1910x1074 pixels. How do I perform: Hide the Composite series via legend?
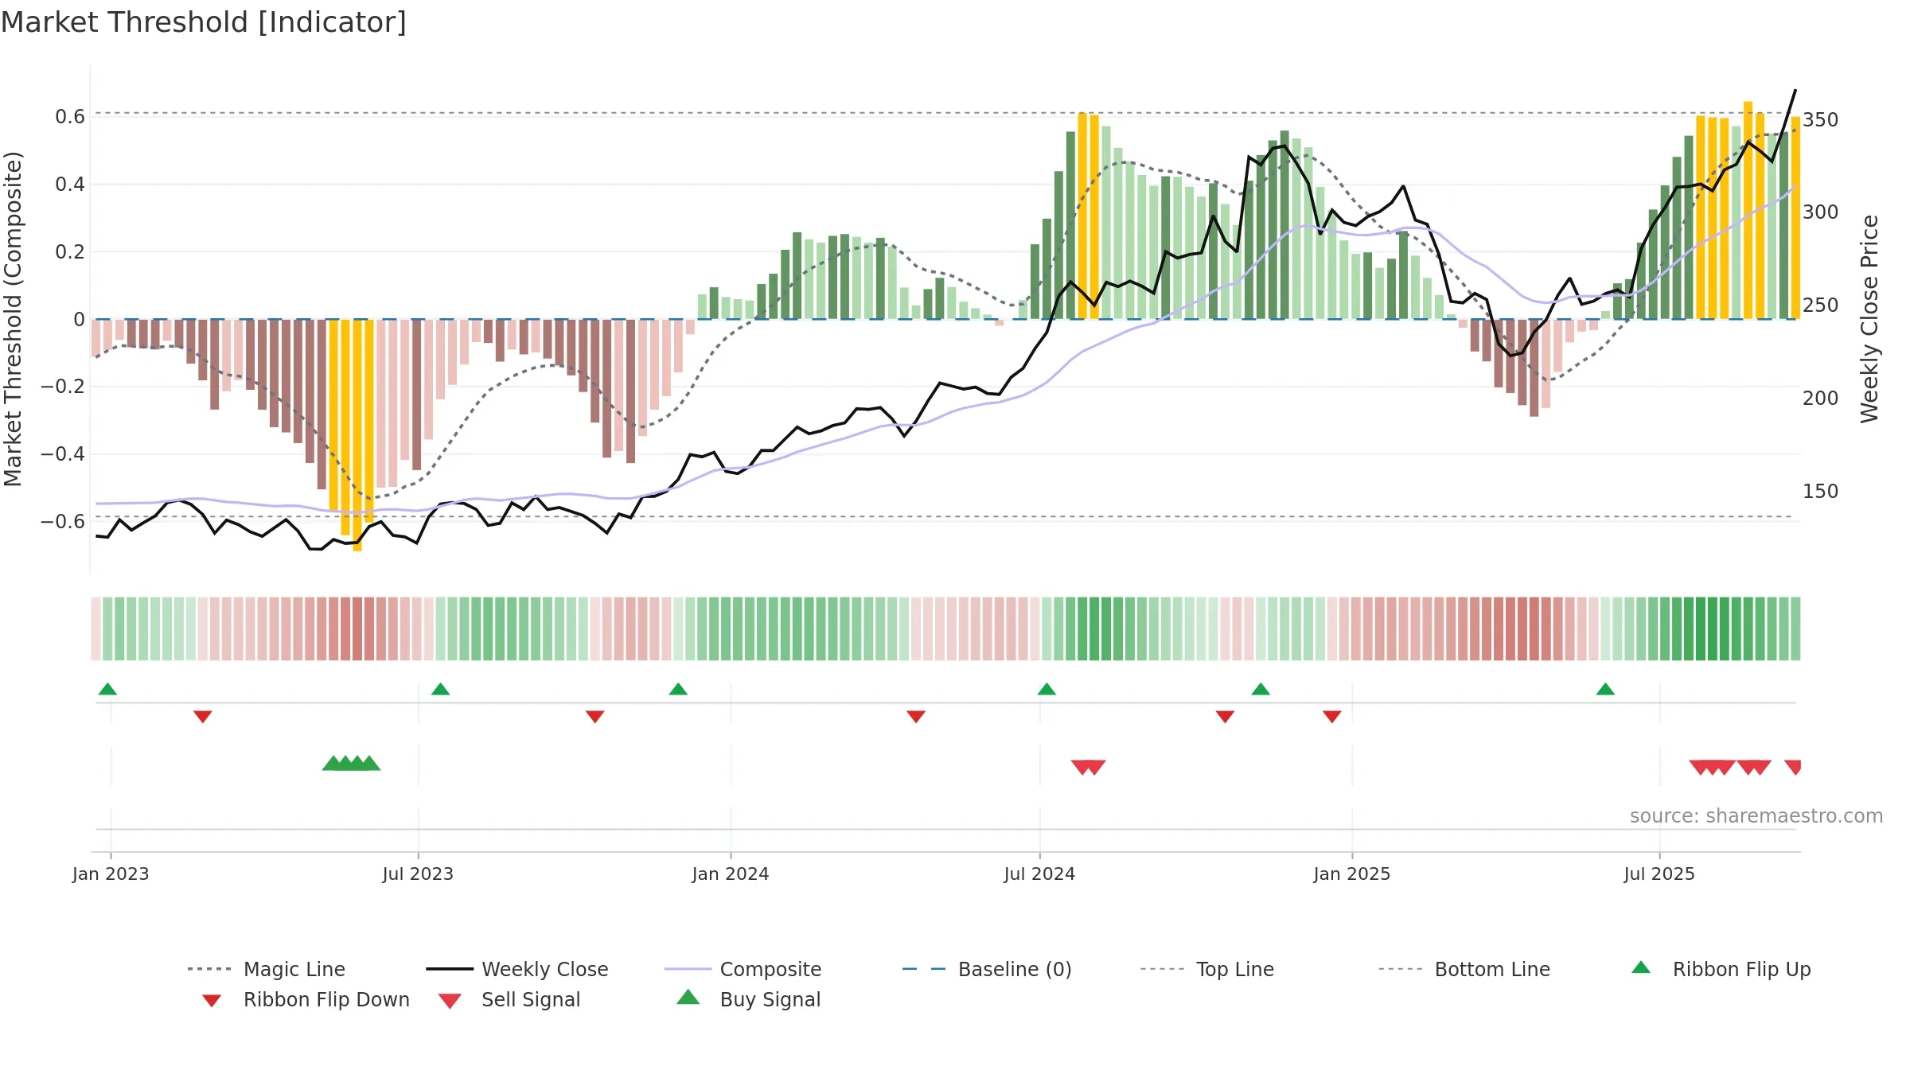pos(743,969)
